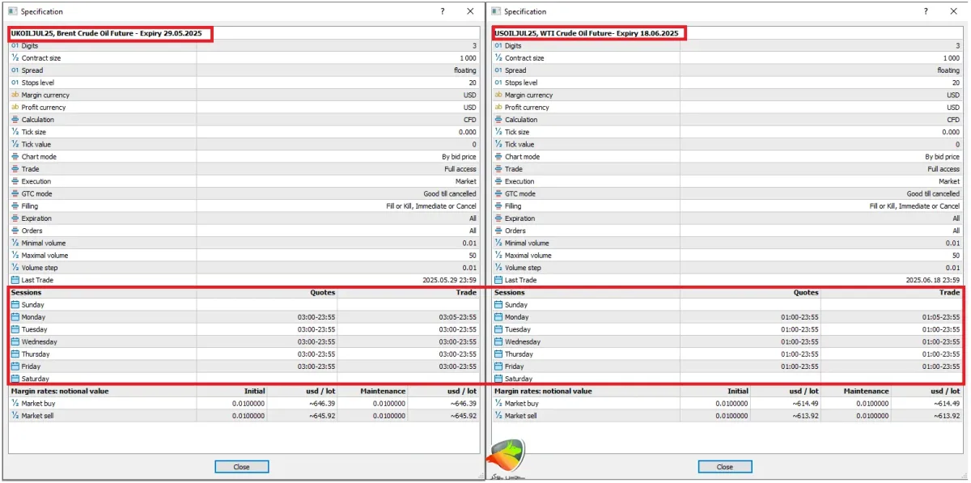Image resolution: width=971 pixels, height=483 pixels.
Task: Click Wednesday calendar icon in USOILJUL25 sessions
Action: point(498,341)
